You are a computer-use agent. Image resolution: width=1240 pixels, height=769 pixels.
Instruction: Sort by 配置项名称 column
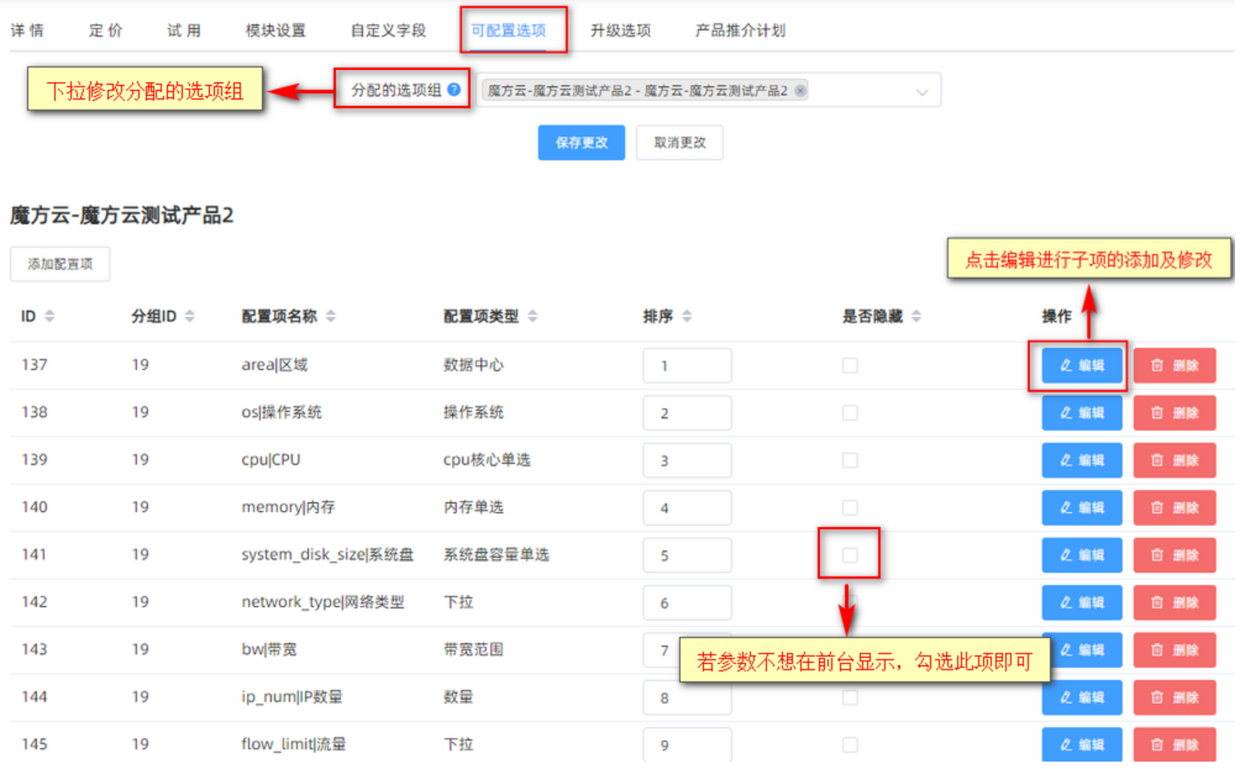[330, 316]
